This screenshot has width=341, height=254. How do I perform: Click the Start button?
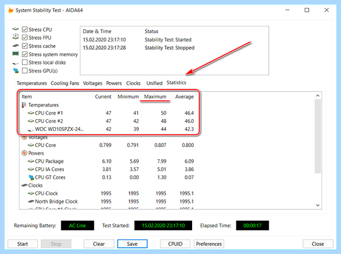[x=23, y=244]
